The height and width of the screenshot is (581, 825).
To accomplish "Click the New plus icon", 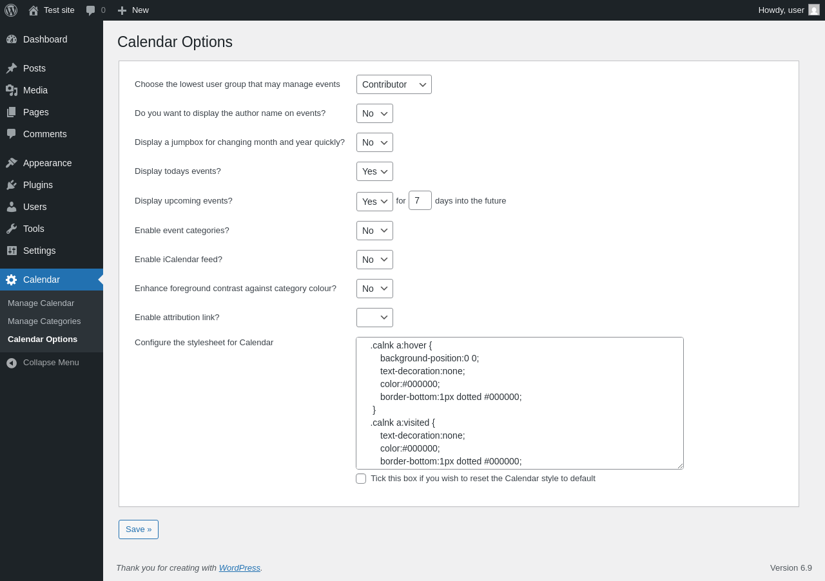I will pos(122,10).
